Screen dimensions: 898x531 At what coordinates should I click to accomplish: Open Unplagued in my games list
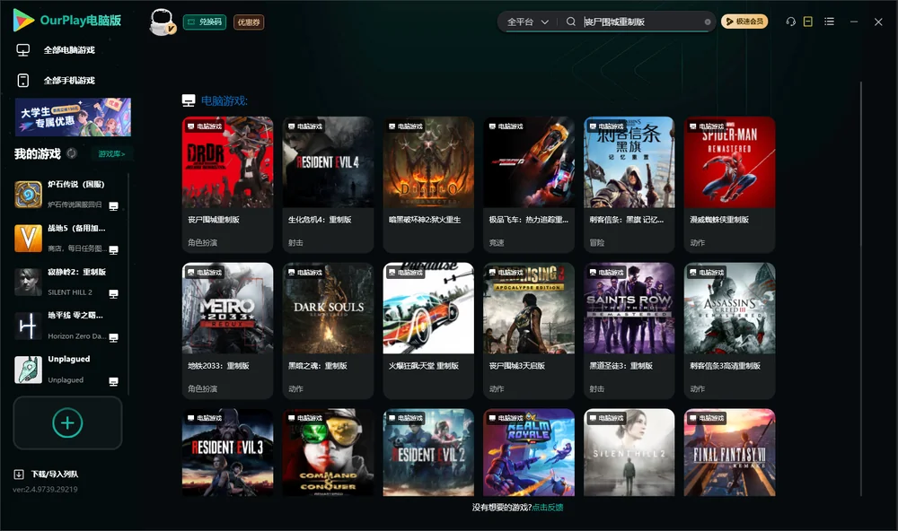pos(67,370)
